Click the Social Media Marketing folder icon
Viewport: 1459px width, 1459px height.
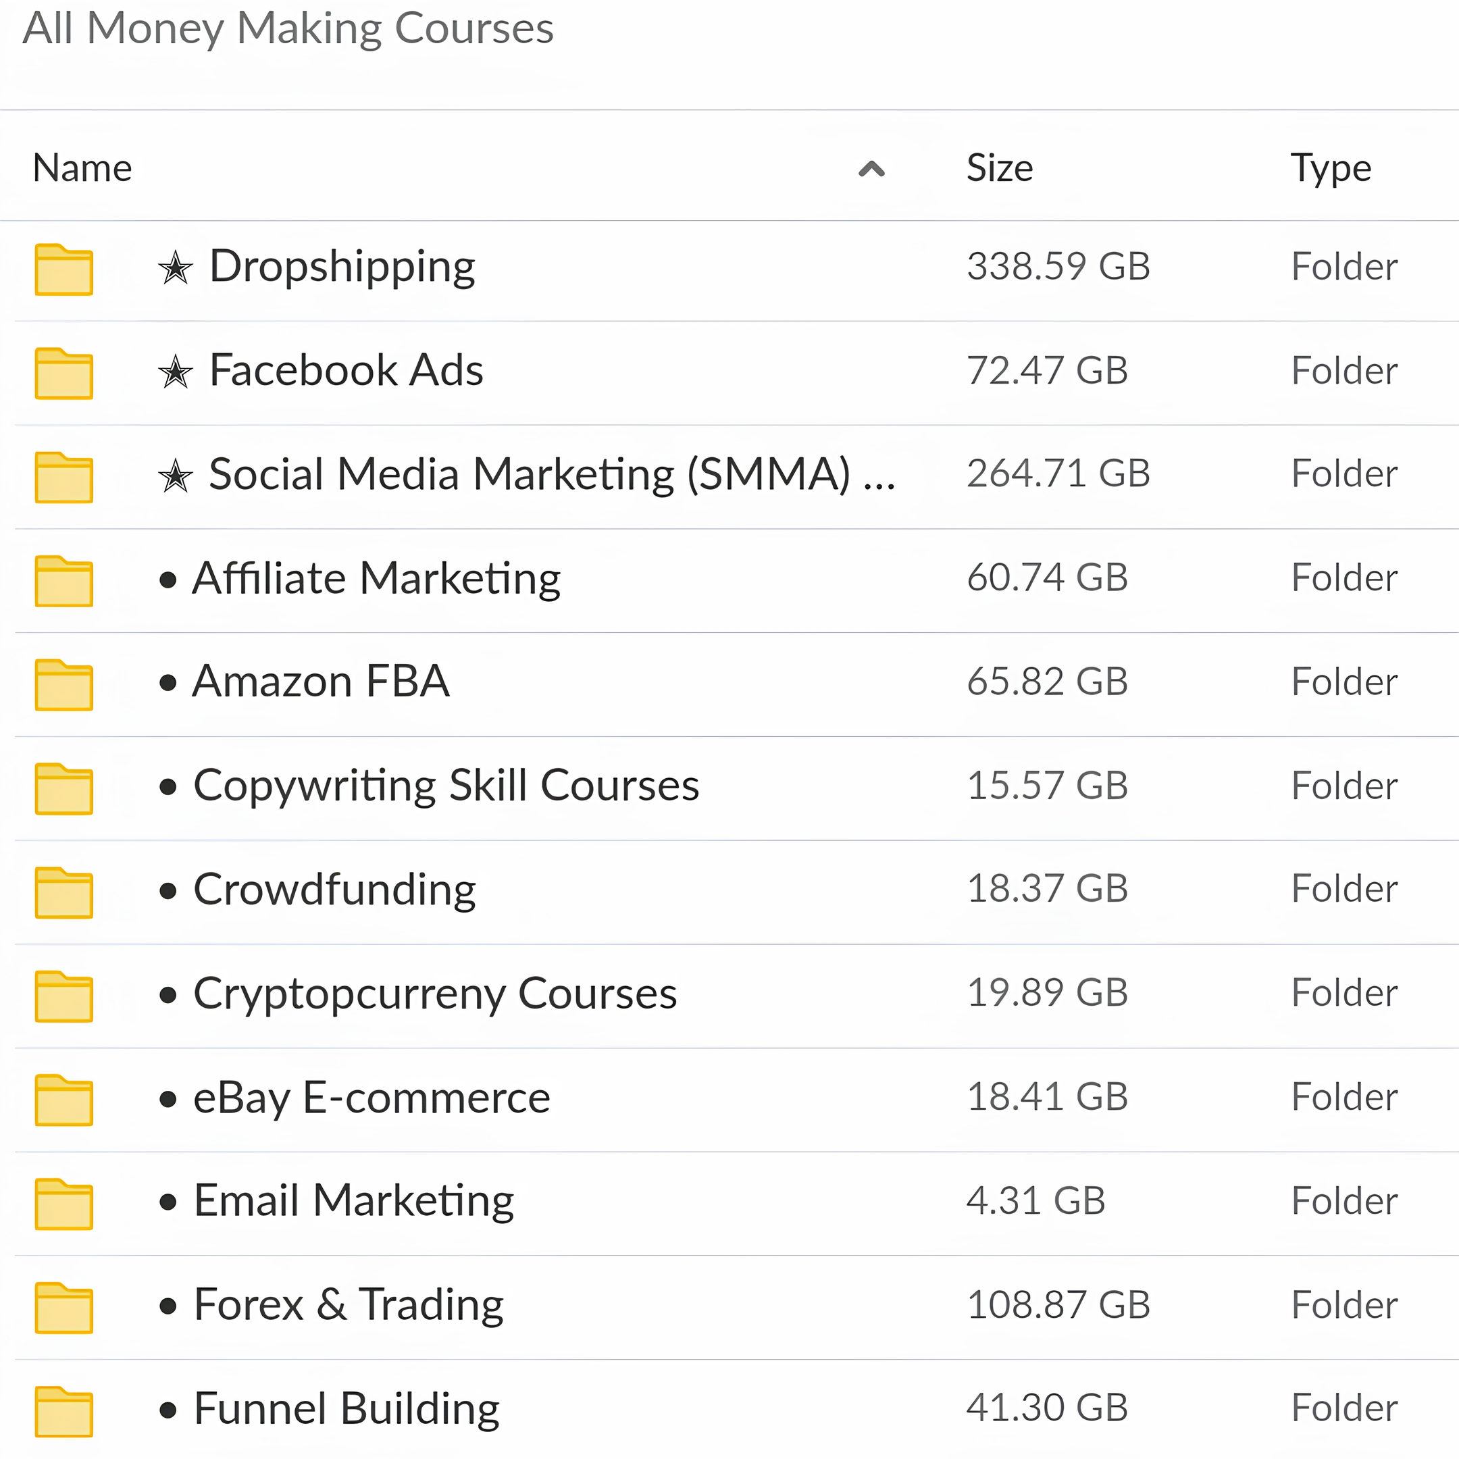tap(63, 476)
